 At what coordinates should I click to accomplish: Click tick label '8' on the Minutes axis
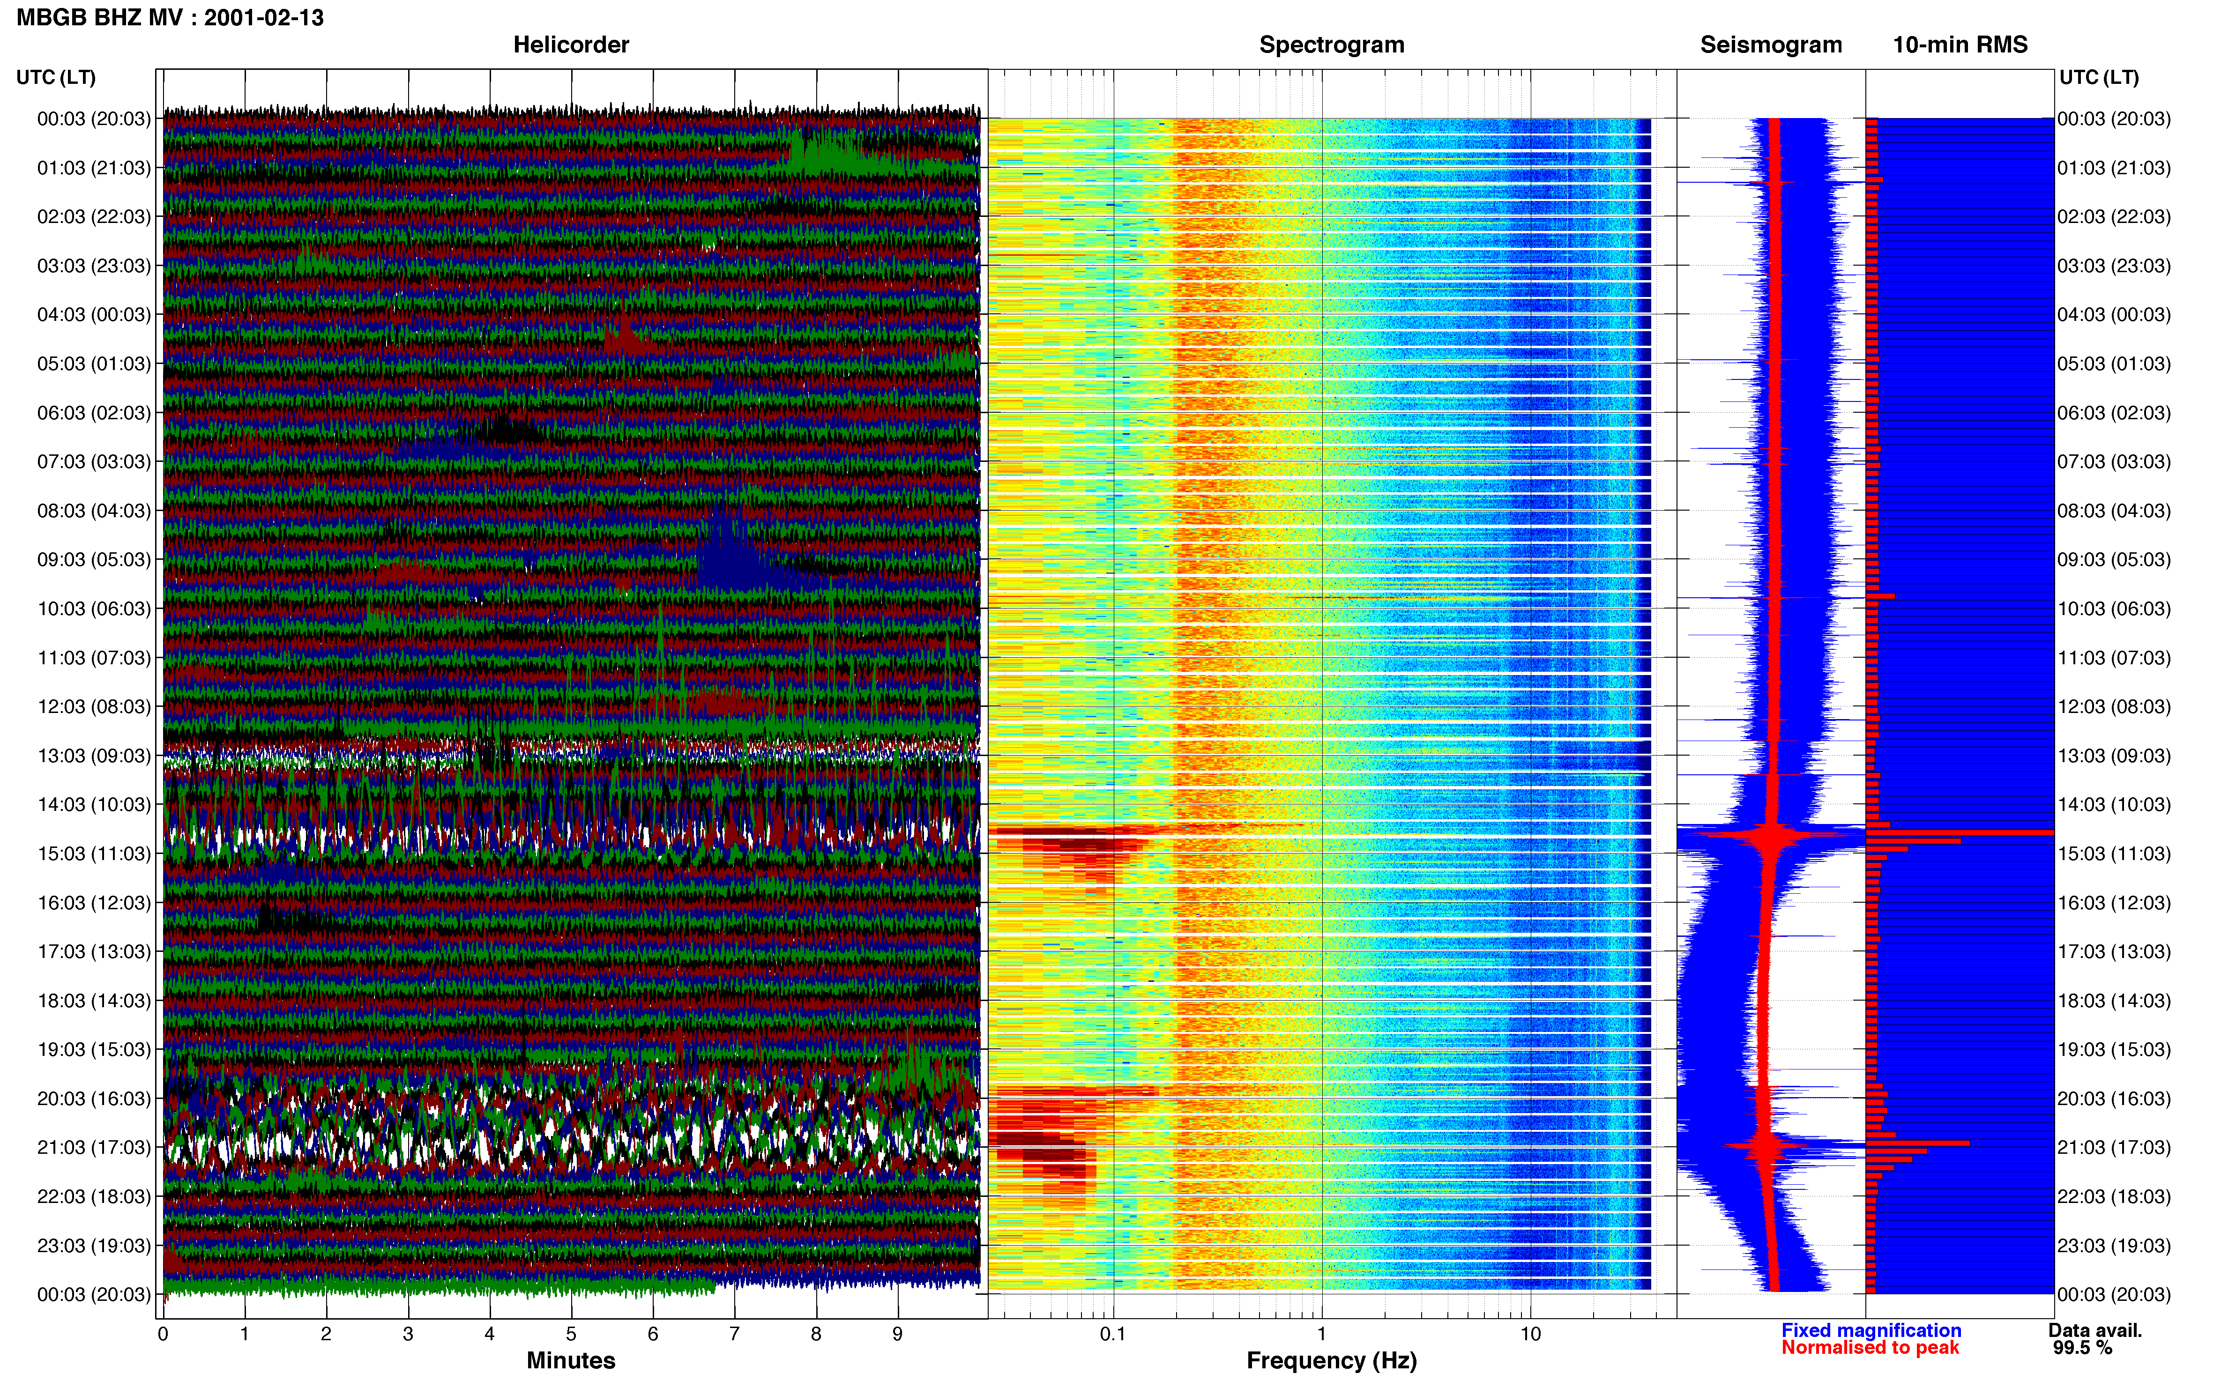pos(816,1334)
